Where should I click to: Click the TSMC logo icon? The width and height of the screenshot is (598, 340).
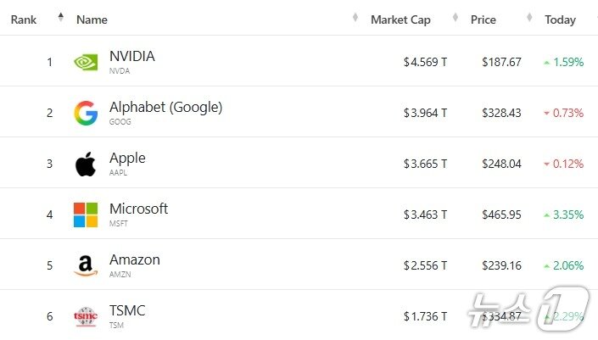click(x=86, y=316)
